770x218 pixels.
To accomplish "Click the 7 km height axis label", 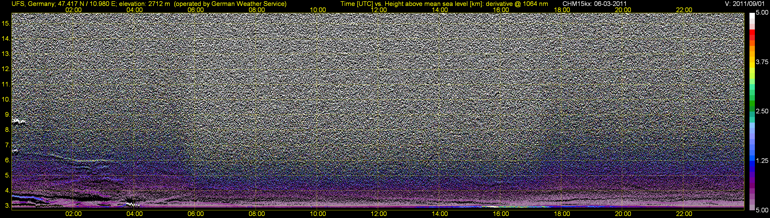I will [x=7, y=145].
